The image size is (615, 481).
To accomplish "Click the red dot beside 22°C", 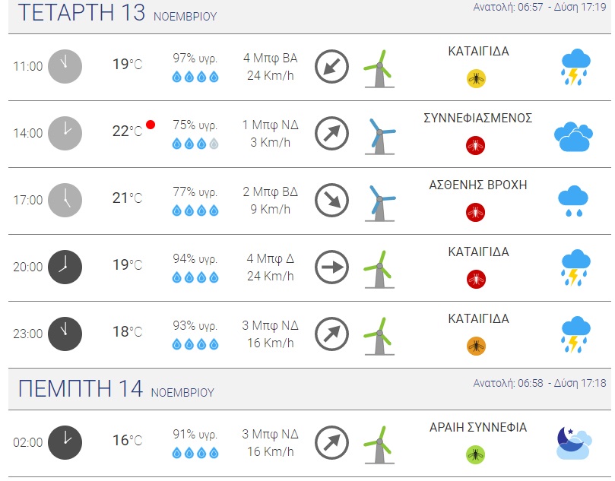I will [151, 125].
